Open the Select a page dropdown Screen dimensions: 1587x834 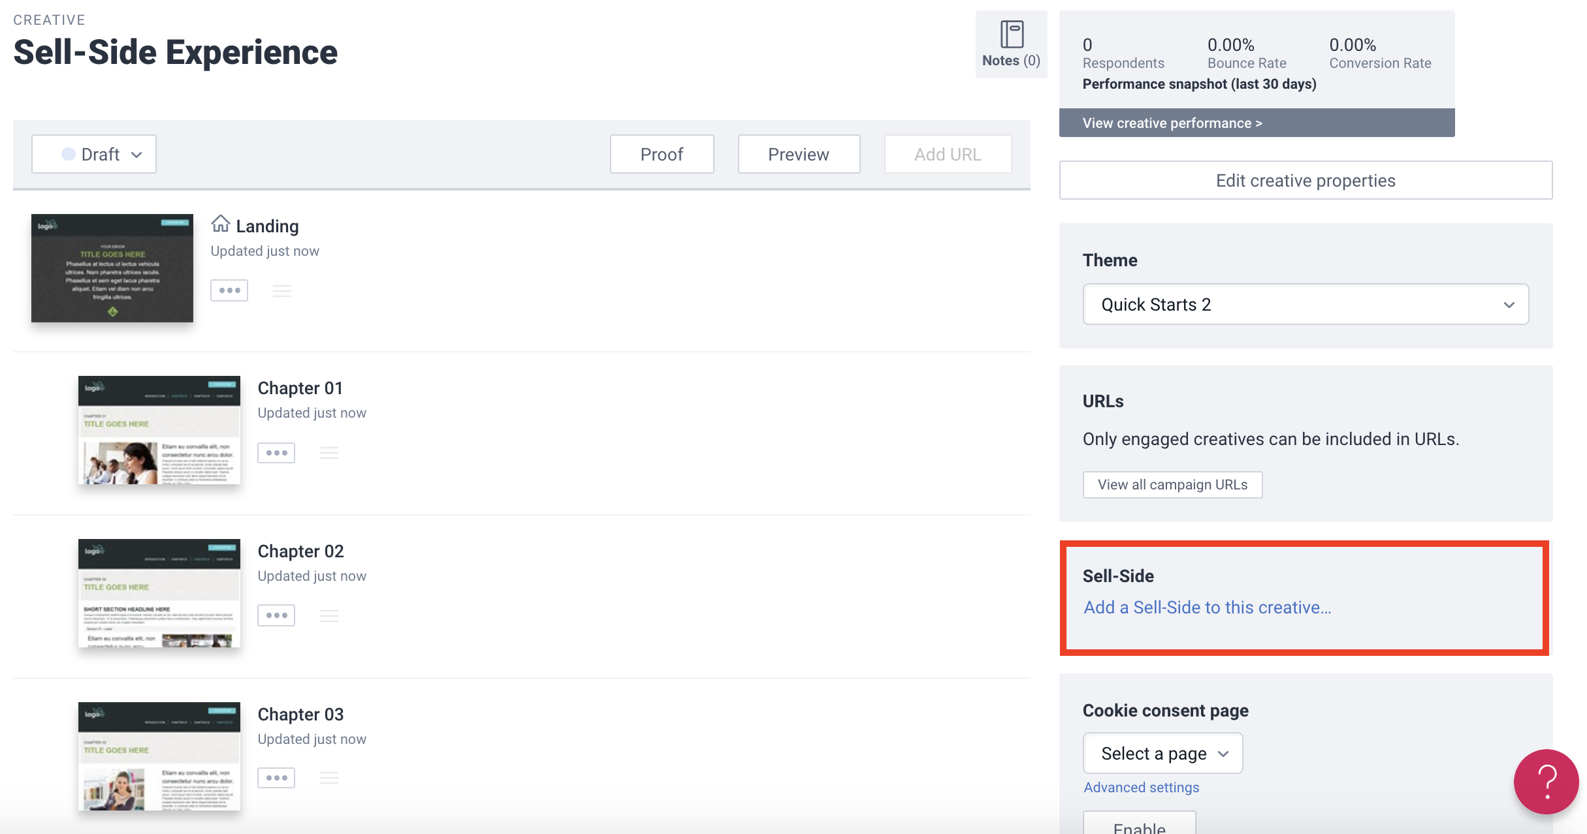coord(1162,753)
